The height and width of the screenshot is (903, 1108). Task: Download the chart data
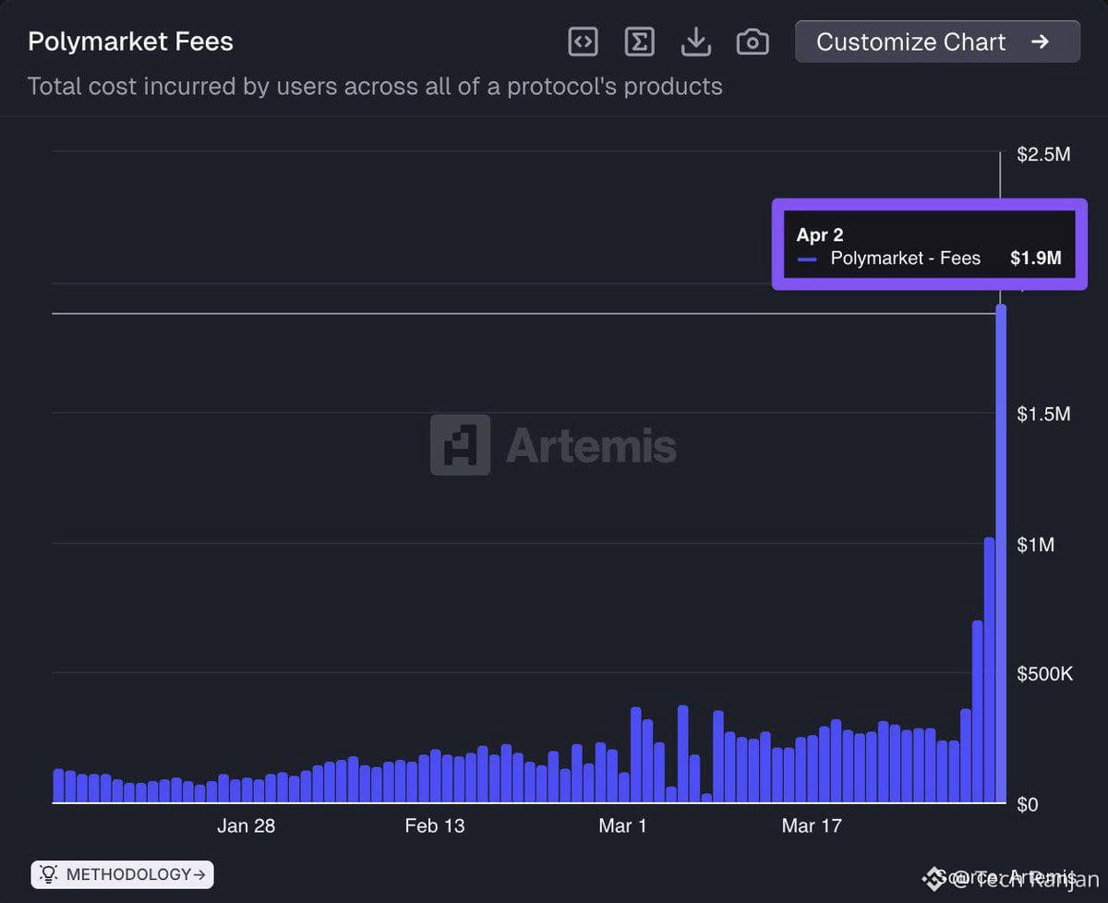pos(695,42)
